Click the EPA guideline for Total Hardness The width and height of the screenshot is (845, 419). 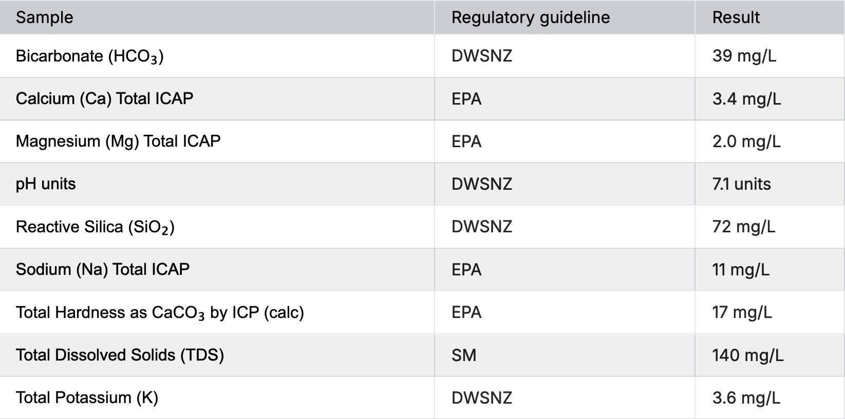click(x=466, y=312)
